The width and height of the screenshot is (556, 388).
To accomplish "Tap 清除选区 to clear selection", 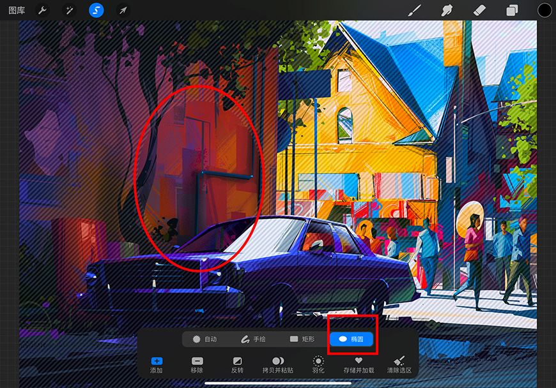I will (x=399, y=365).
